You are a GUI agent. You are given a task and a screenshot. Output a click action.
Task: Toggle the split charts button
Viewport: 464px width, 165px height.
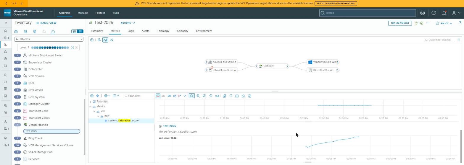(158, 96)
